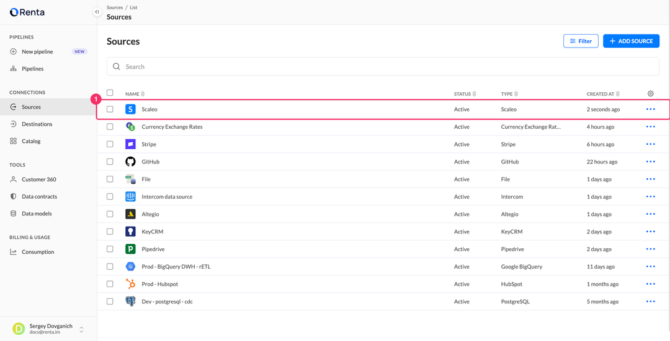Click the Intercom data source icon

click(130, 197)
